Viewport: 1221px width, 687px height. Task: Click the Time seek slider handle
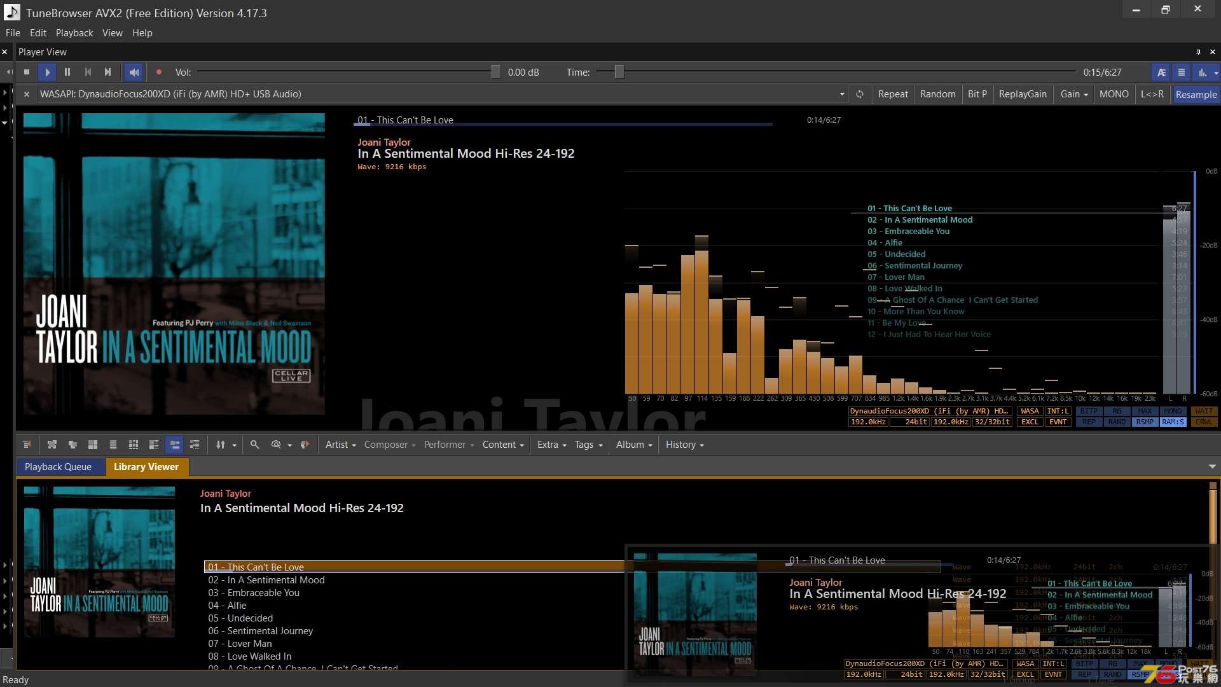[x=619, y=72]
